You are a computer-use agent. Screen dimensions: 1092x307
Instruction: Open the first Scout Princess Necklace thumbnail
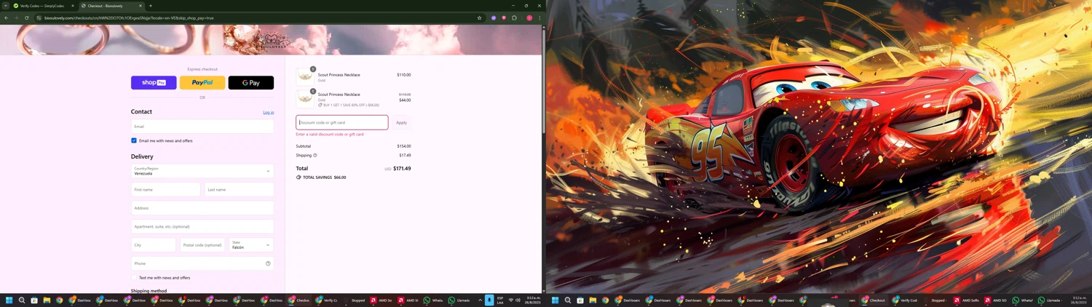[x=305, y=76]
